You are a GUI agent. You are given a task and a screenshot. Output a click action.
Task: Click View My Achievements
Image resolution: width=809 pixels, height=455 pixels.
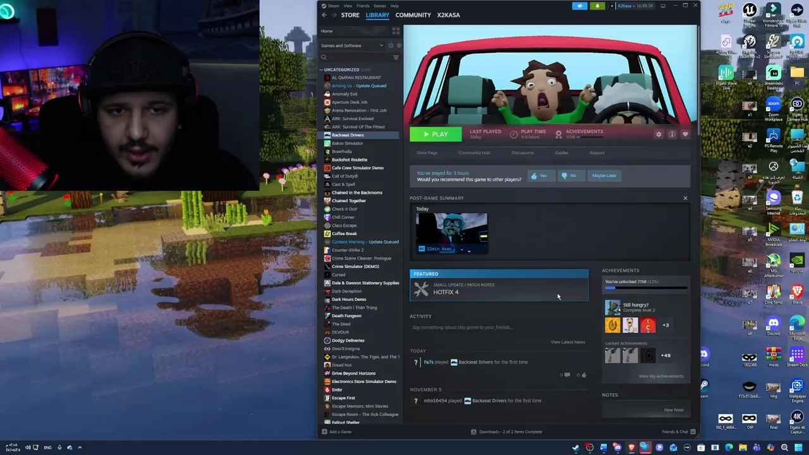point(660,376)
